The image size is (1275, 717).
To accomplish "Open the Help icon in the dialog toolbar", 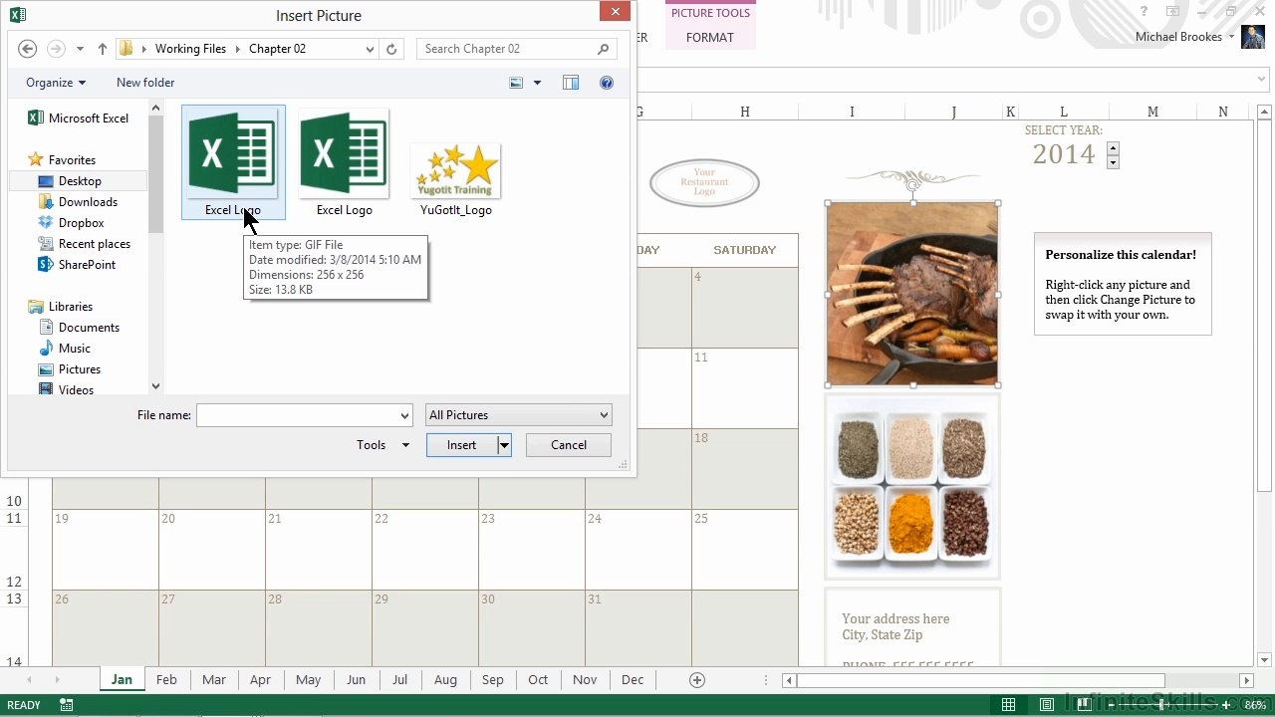I will (607, 83).
